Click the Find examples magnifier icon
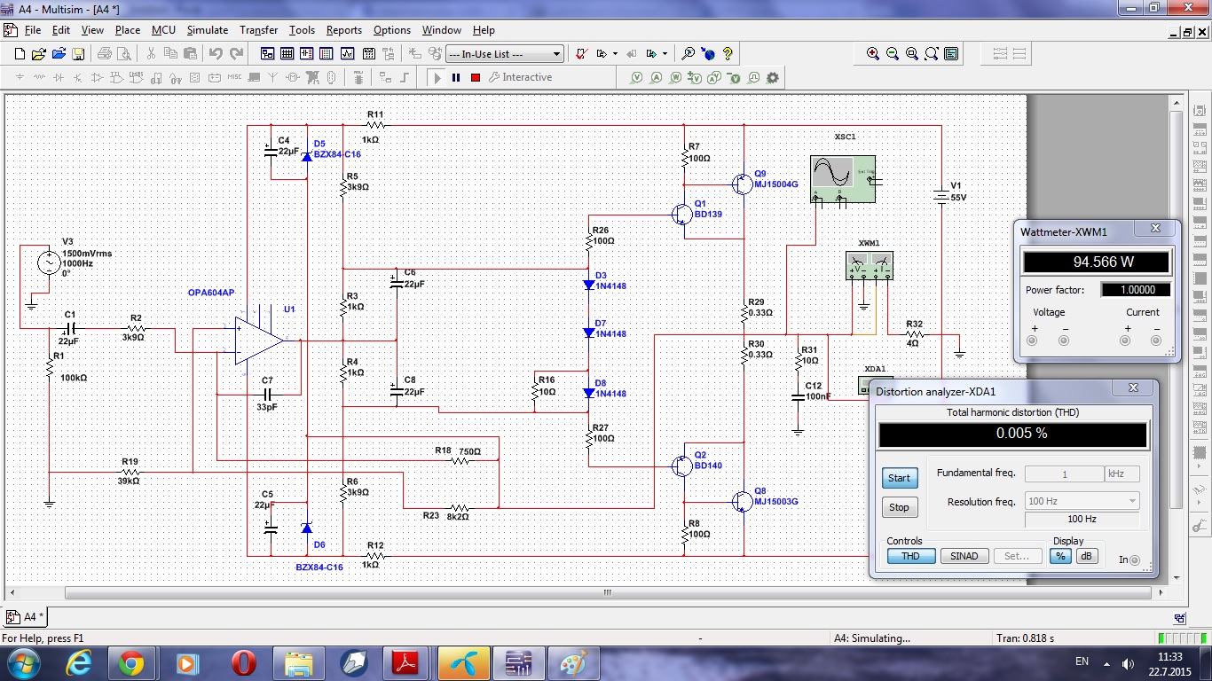Viewport: 1212px width, 681px height. [688, 54]
